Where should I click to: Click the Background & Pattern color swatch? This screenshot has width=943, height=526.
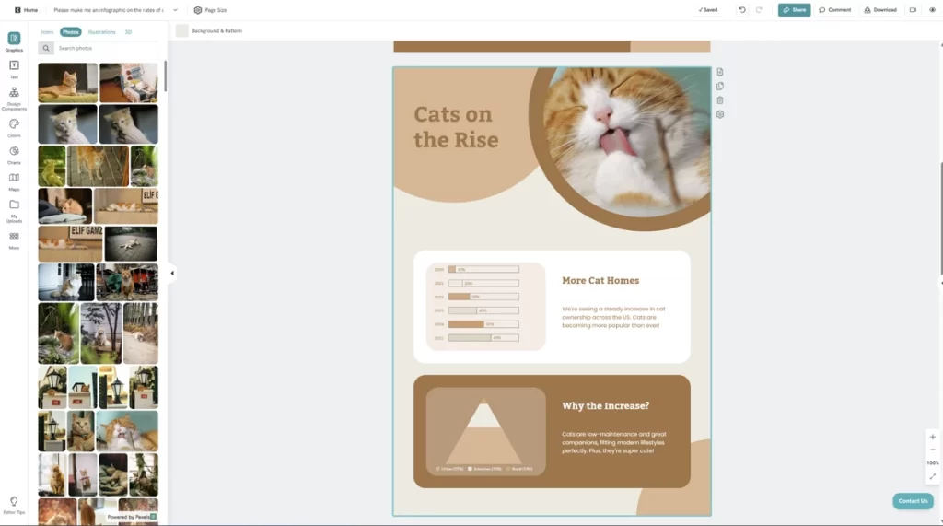point(181,30)
